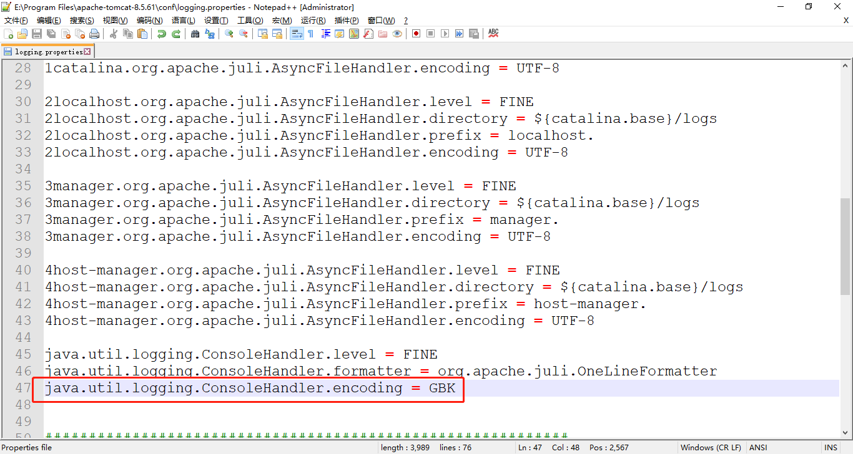Start recording a macro
The image size is (853, 454).
click(x=416, y=33)
